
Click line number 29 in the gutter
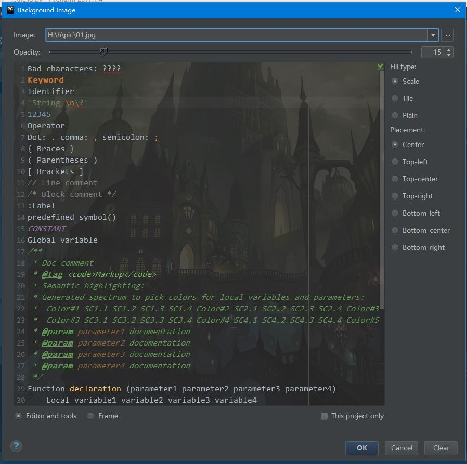21,389
